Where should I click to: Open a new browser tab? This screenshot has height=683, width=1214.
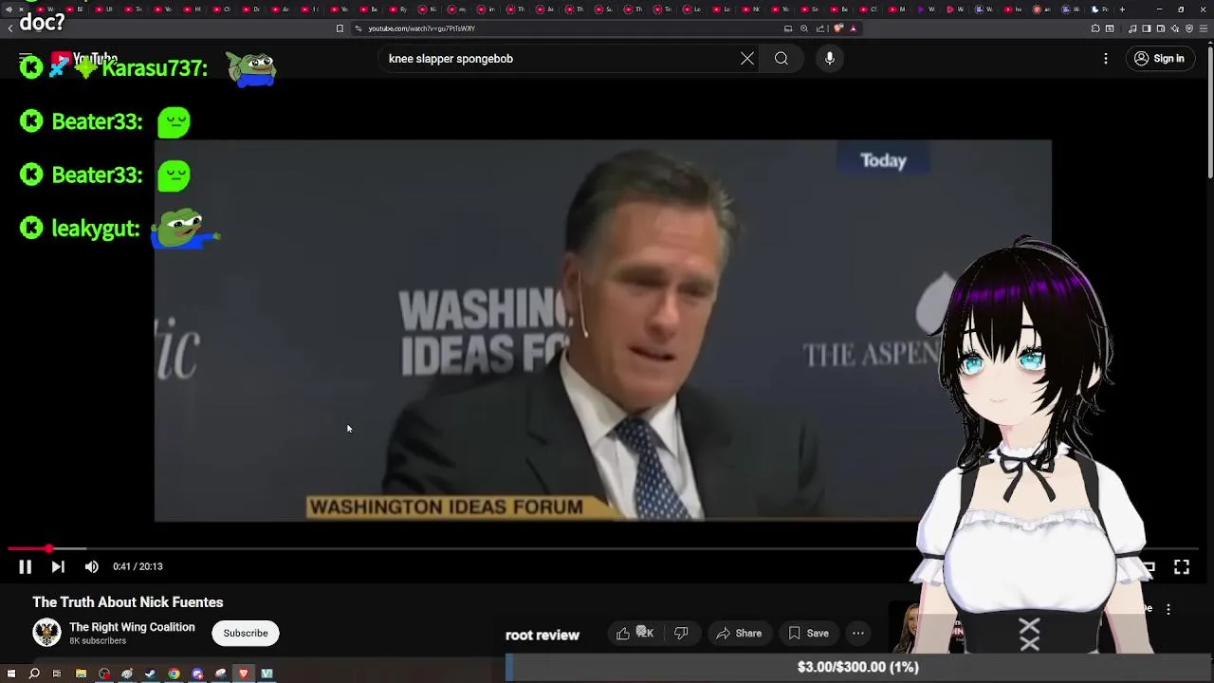[x=1122, y=9]
